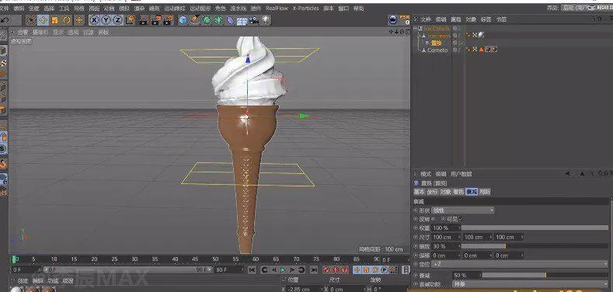Click the material tag on Icecream
The width and height of the screenshot is (613, 292).
tap(481, 35)
